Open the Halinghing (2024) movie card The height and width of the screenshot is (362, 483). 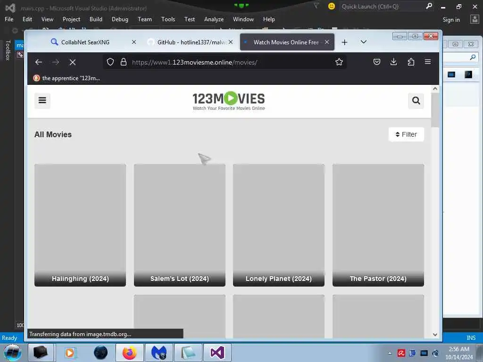click(80, 225)
